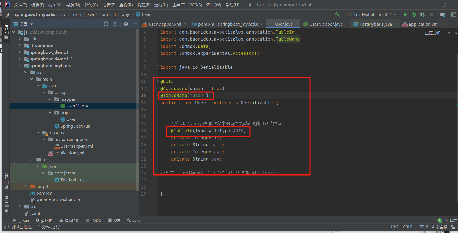Open the Event Log

pos(447,220)
